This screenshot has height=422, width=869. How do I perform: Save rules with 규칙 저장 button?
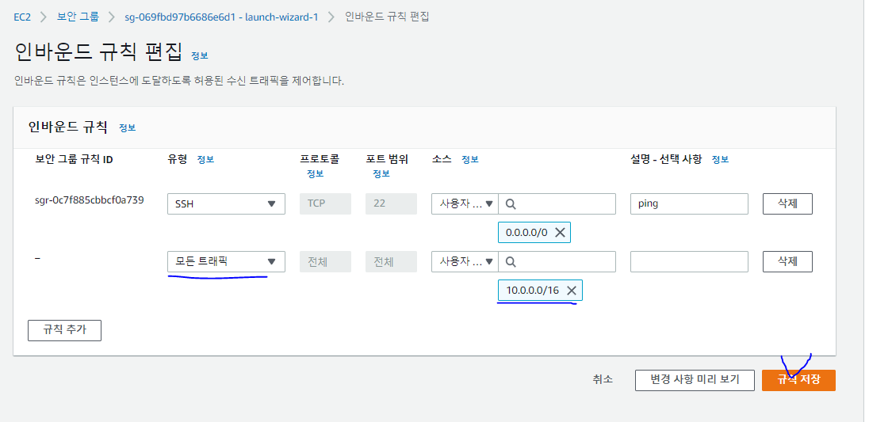798,380
